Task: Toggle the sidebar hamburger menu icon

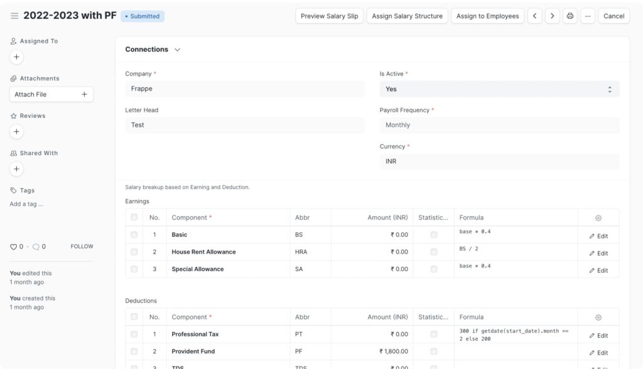Action: pos(14,16)
